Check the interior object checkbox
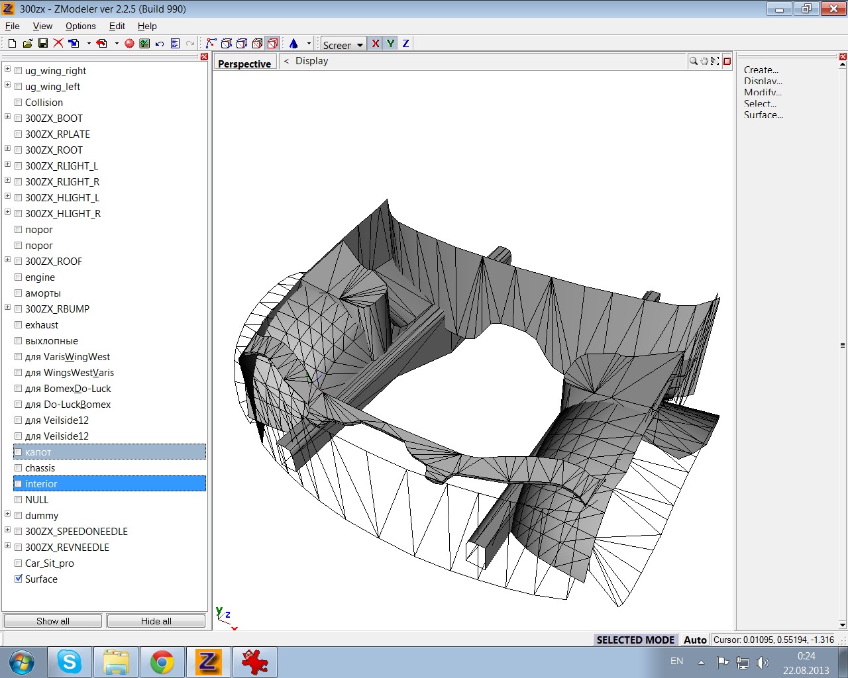Image resolution: width=848 pixels, height=678 pixels. click(19, 483)
